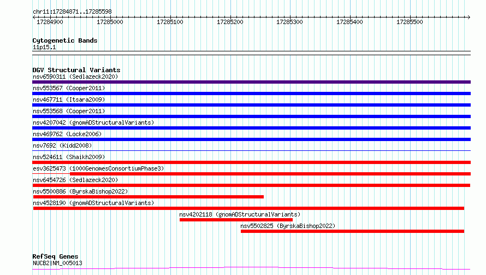
Task: Click the red bar of esv3625473
Action: pos(270,174)
